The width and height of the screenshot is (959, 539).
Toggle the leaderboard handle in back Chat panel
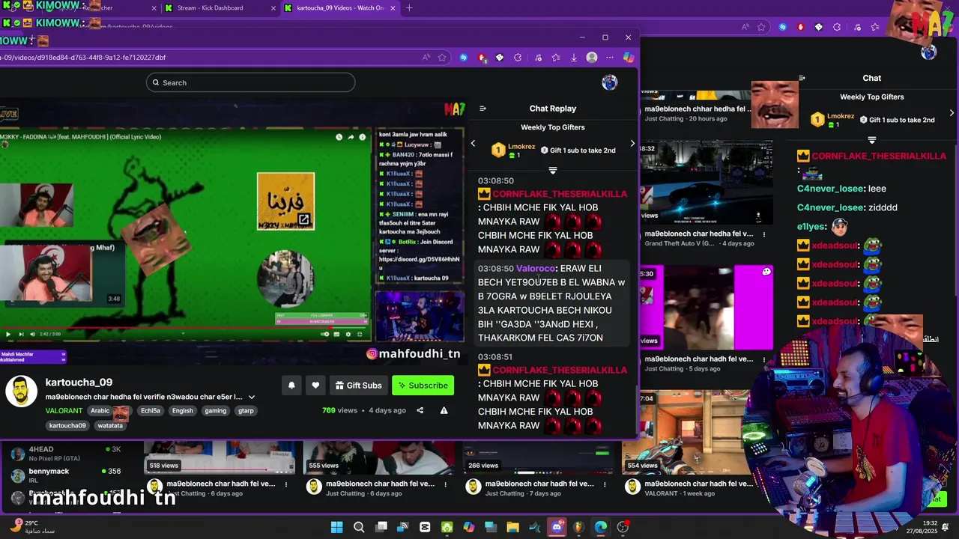click(872, 140)
